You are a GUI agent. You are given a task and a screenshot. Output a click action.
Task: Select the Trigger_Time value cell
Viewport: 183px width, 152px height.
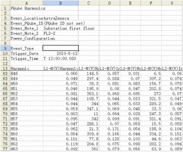point(61,59)
